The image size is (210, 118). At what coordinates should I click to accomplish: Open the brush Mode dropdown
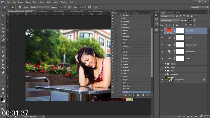click(39, 7)
